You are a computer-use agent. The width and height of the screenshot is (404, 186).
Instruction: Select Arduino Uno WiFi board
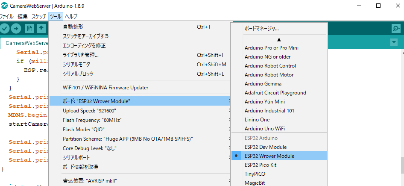(x=279, y=128)
